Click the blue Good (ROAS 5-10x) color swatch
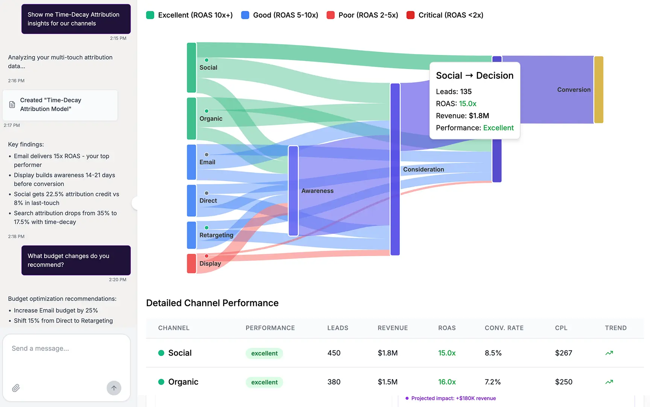 click(x=245, y=15)
